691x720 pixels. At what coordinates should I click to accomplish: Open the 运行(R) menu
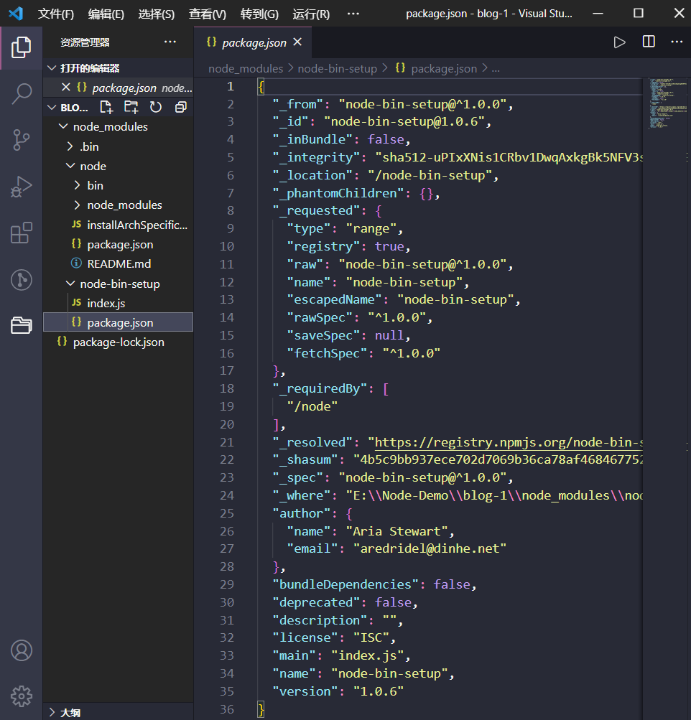tap(311, 14)
